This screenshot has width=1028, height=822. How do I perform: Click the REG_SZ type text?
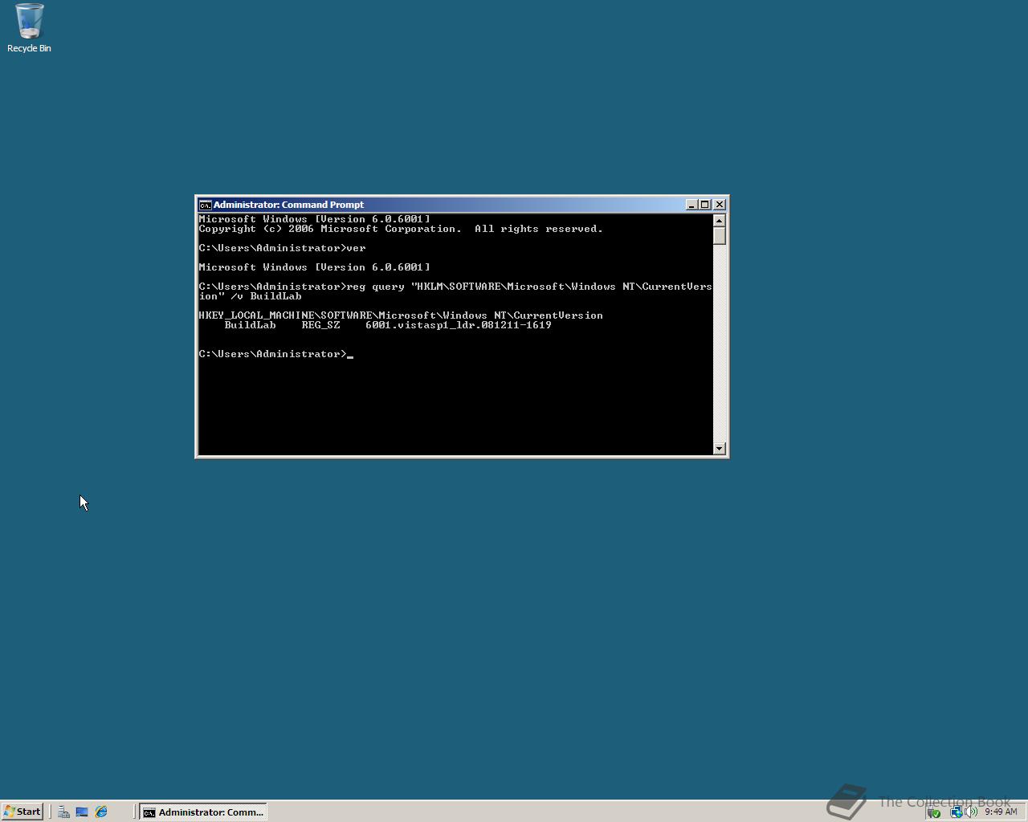(320, 325)
